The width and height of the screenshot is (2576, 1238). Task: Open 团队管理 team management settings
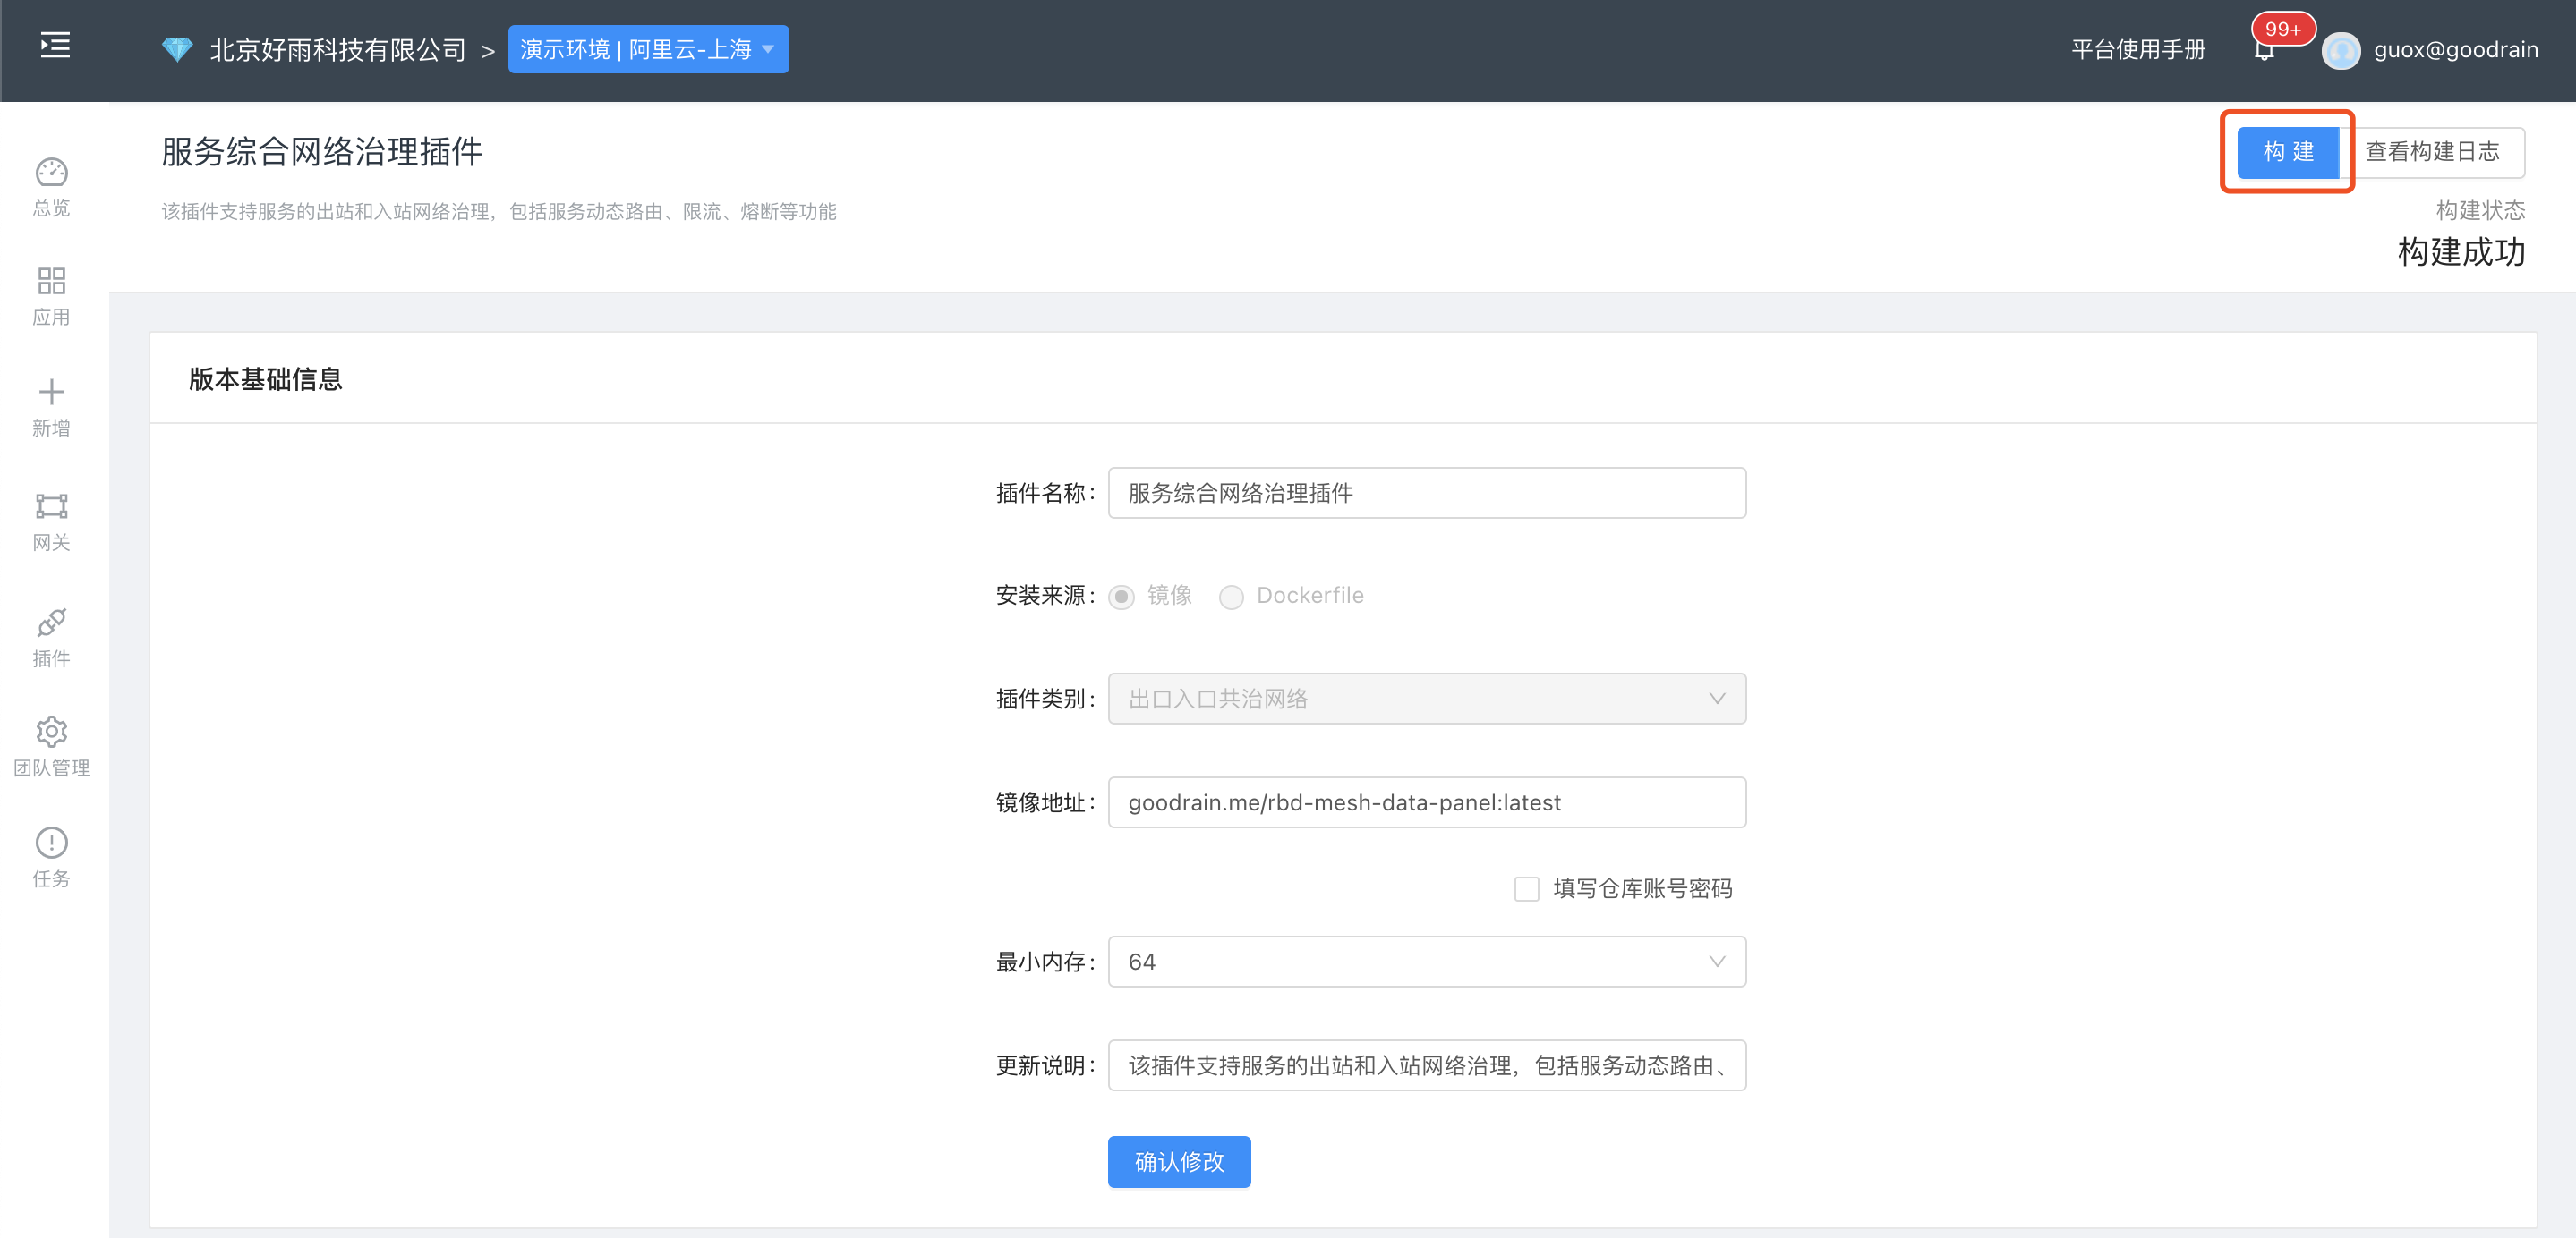tap(51, 746)
